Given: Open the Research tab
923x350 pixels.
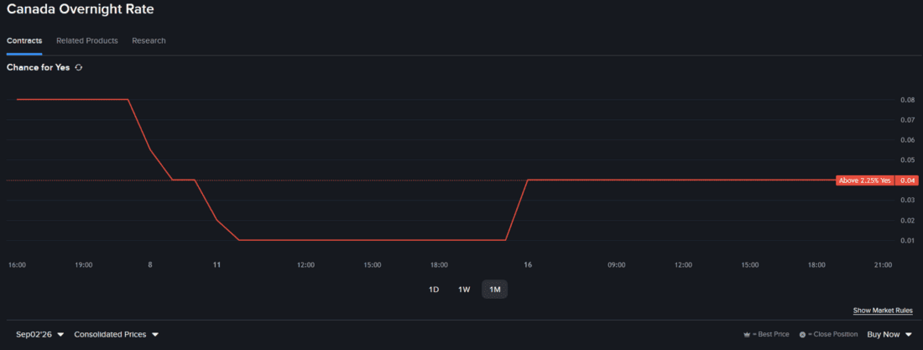Looking at the screenshot, I should (x=149, y=40).
